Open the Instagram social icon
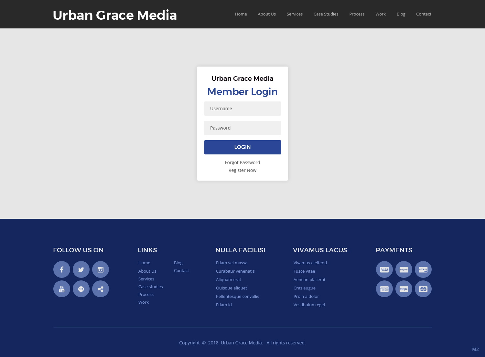Image resolution: width=485 pixels, height=357 pixels. (100, 269)
